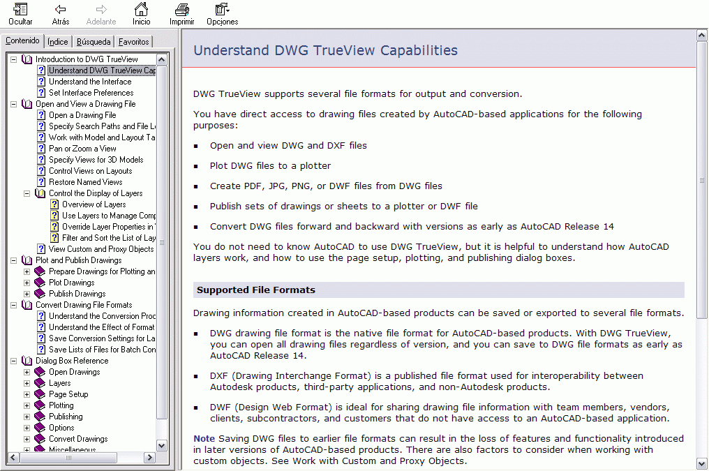
Task: Click the closed-book icon beside Page Setup
Action: point(40,394)
